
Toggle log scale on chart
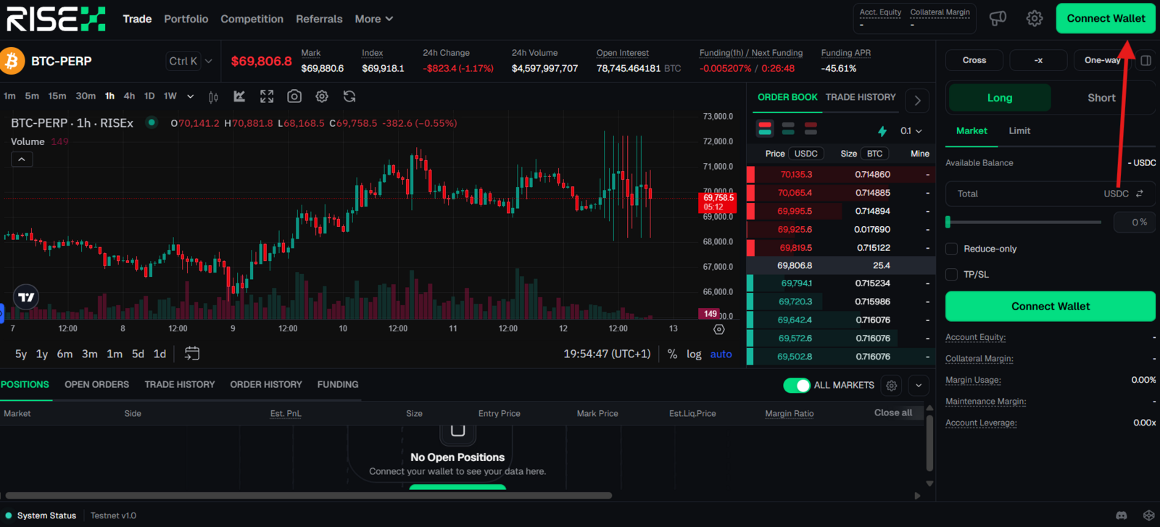pyautogui.click(x=694, y=354)
